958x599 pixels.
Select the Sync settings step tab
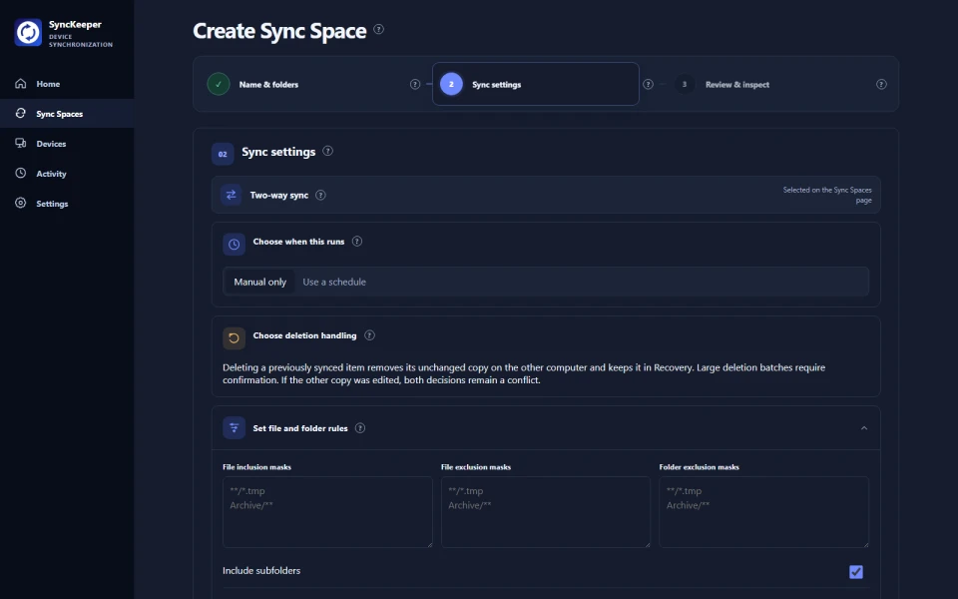tap(536, 84)
